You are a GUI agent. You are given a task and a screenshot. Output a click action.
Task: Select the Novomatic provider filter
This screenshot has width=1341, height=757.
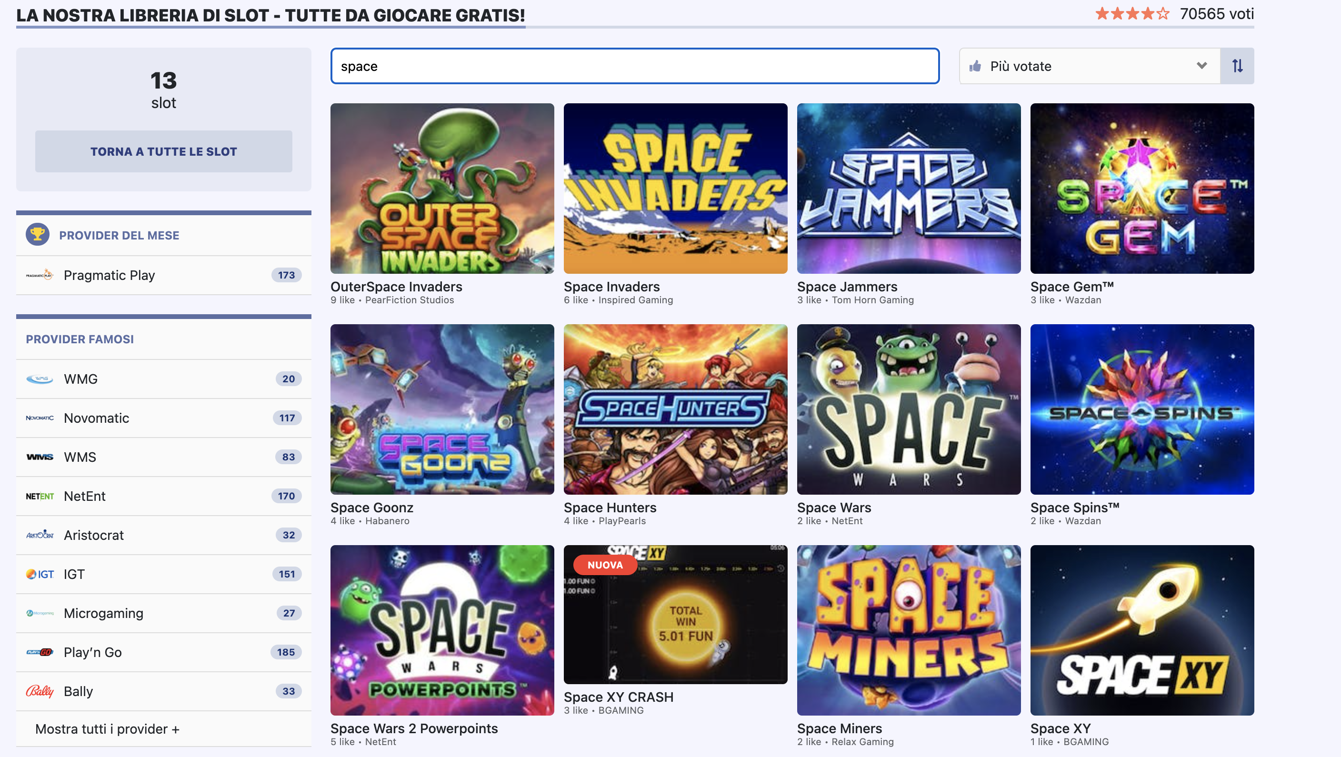(x=96, y=418)
